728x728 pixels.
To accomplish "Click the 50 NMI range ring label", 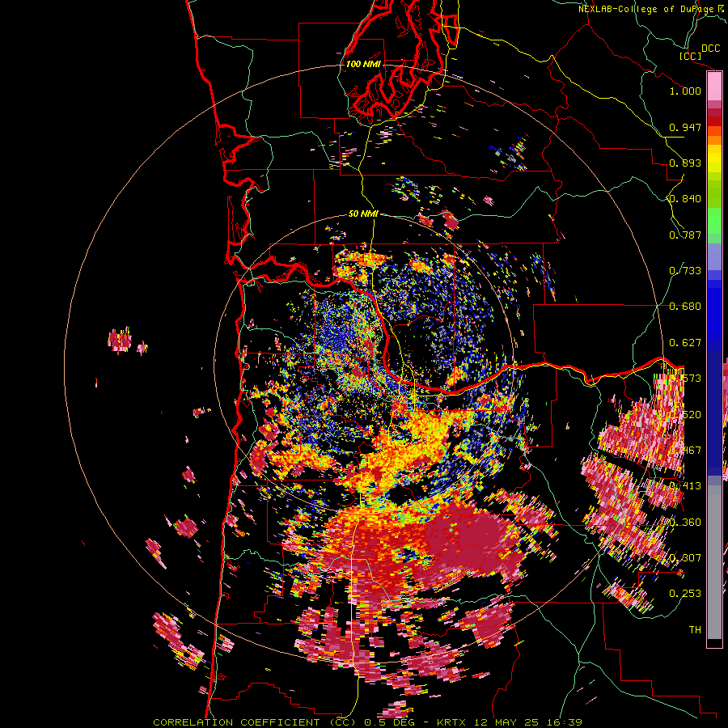I will click(x=363, y=214).
